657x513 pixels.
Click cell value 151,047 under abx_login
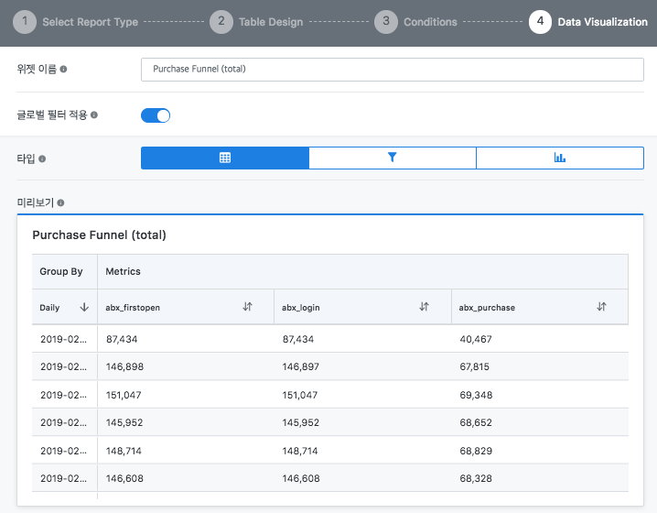point(300,395)
